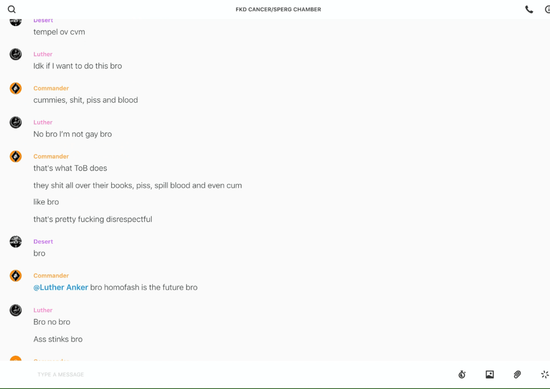
Task: Start a voice call with phone icon
Action: 529,9
